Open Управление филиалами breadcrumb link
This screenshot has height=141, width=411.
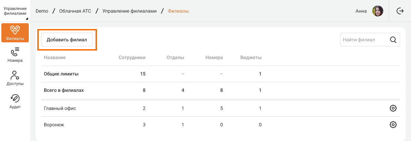click(x=129, y=11)
